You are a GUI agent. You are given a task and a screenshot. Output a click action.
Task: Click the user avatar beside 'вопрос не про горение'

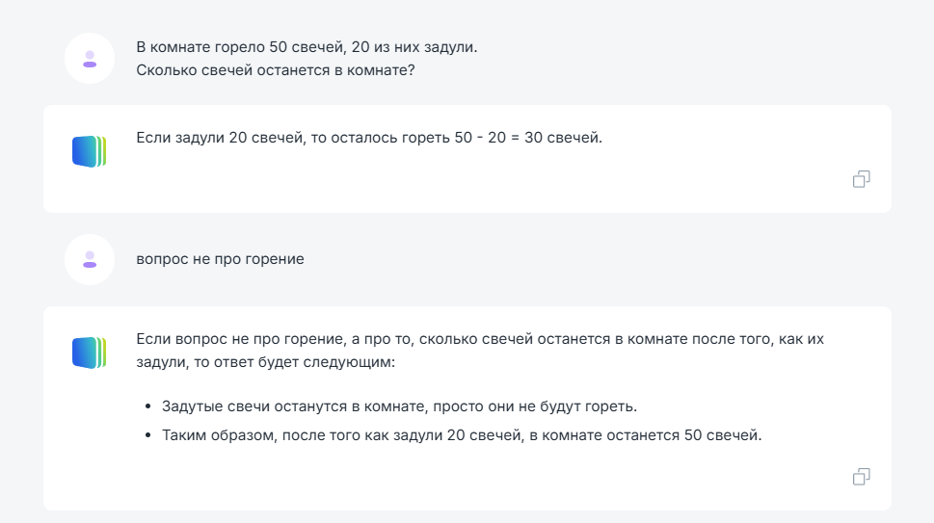90,259
